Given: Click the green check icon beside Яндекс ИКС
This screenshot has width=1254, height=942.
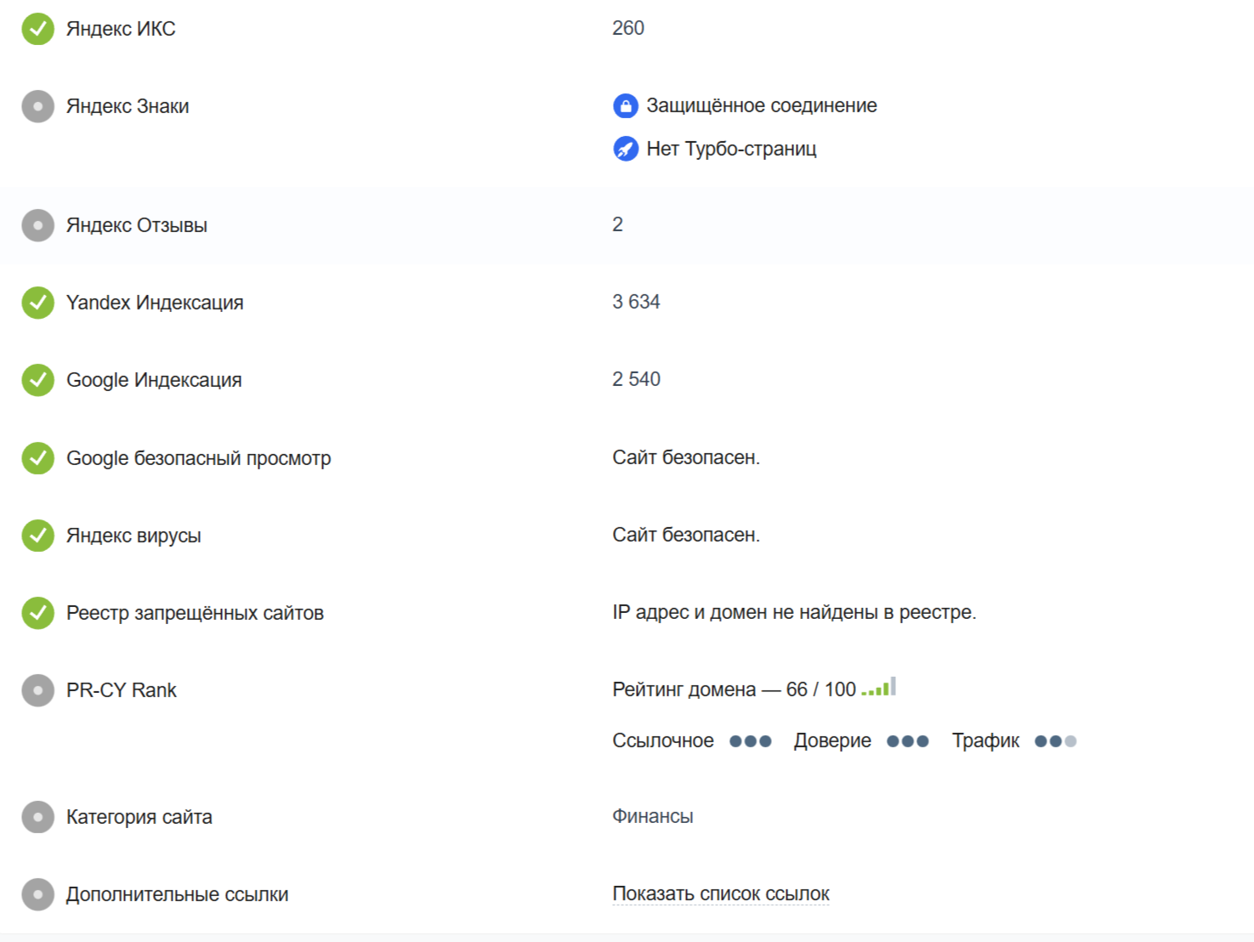Looking at the screenshot, I should click(37, 29).
